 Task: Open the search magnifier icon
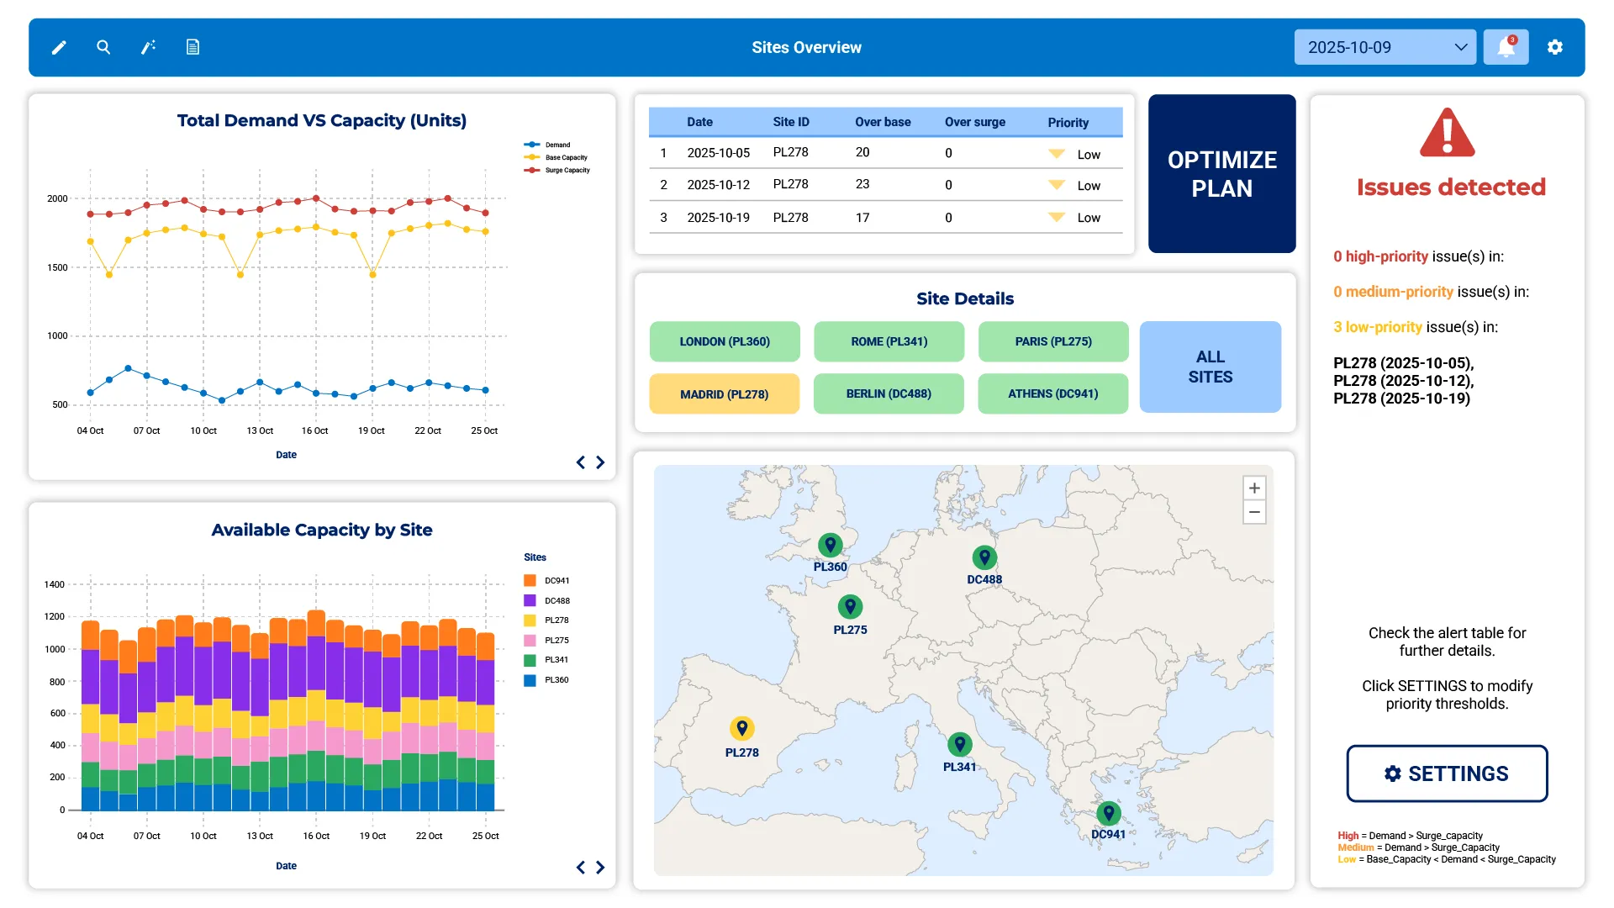[x=103, y=47]
